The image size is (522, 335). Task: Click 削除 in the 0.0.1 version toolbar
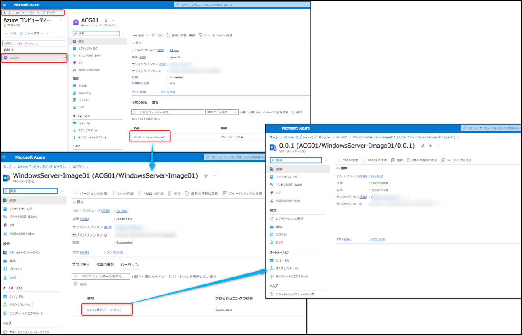(x=397, y=160)
